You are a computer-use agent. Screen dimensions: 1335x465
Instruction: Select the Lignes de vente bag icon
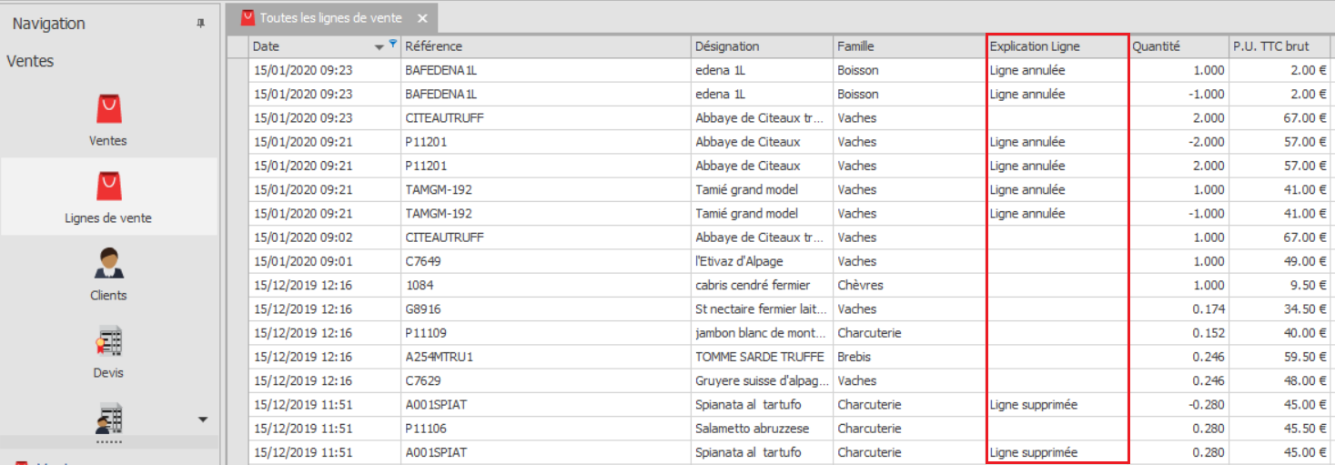[x=108, y=187]
